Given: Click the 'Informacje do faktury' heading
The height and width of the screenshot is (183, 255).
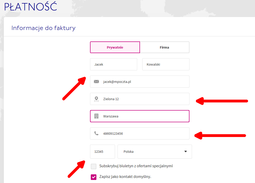Looking at the screenshot, I should [43, 28].
